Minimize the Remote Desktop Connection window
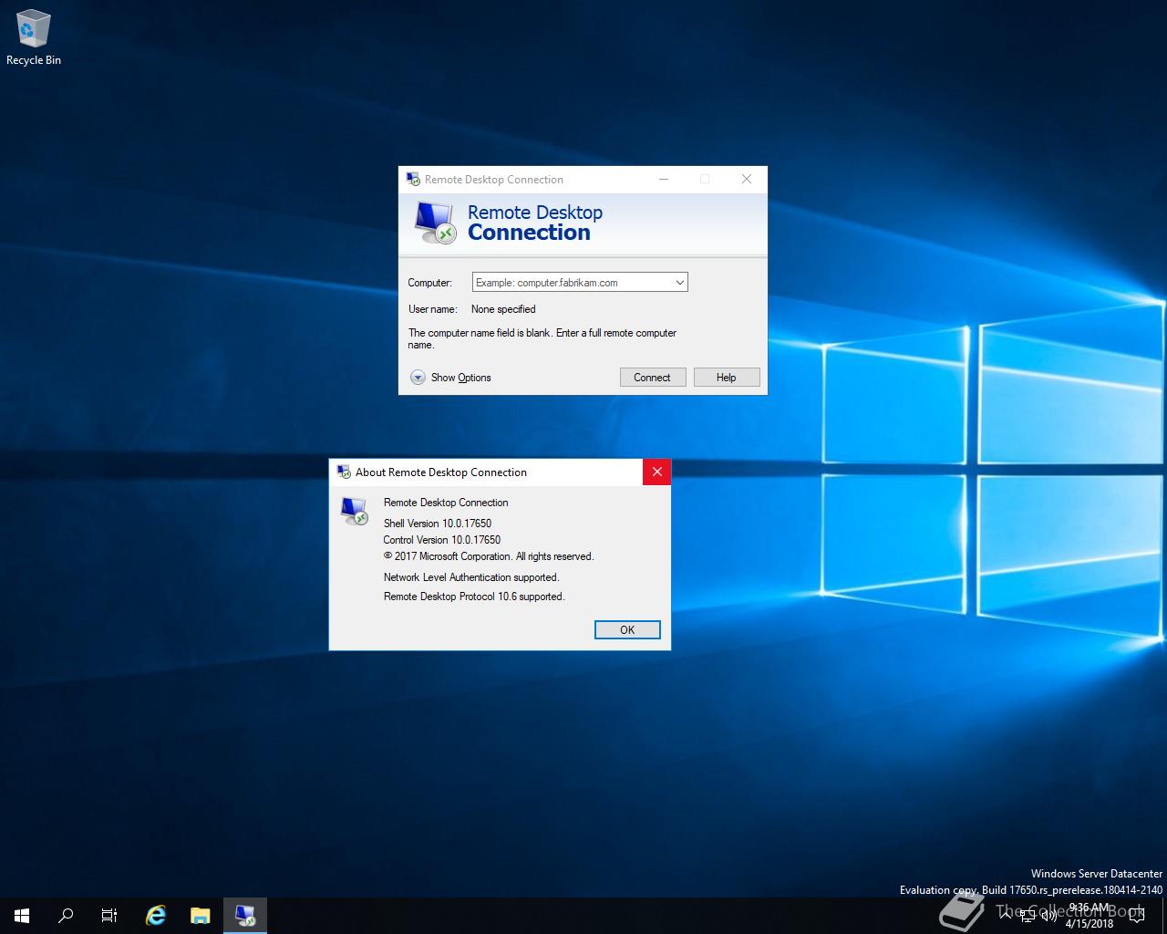Screen dimensions: 1167x934 click(x=664, y=180)
